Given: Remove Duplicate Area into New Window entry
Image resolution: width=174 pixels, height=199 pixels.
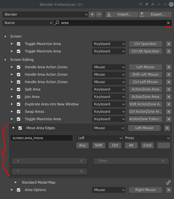Looking at the screenshot, I should [x=169, y=104].
